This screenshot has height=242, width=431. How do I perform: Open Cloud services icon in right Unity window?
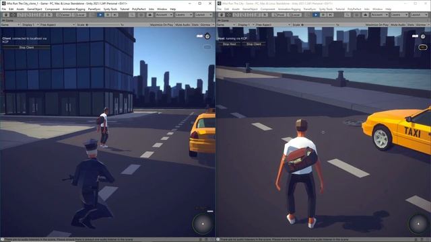pyautogui.click(x=365, y=15)
